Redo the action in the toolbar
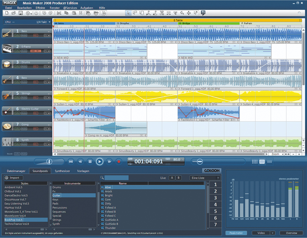This screenshot has width=307, height=238. 51,13
